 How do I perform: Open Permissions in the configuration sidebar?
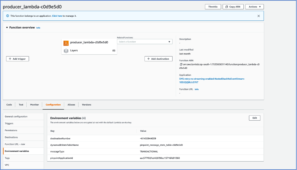[x=23, y=130]
